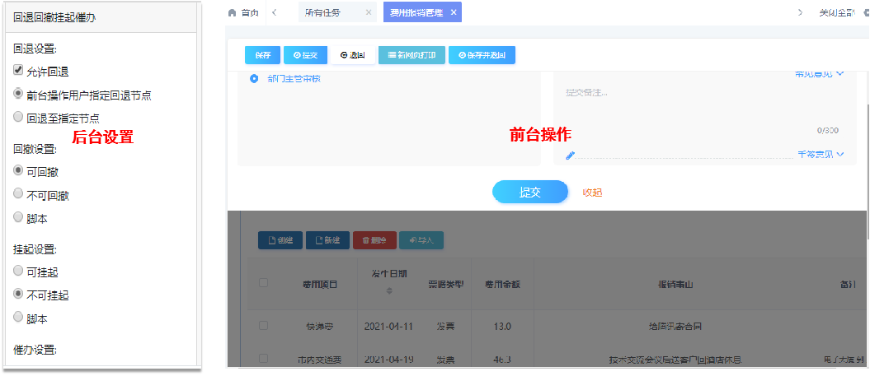The image size is (870, 376).
Task: Select the 部门主管审核 node option
Action: pos(254,79)
